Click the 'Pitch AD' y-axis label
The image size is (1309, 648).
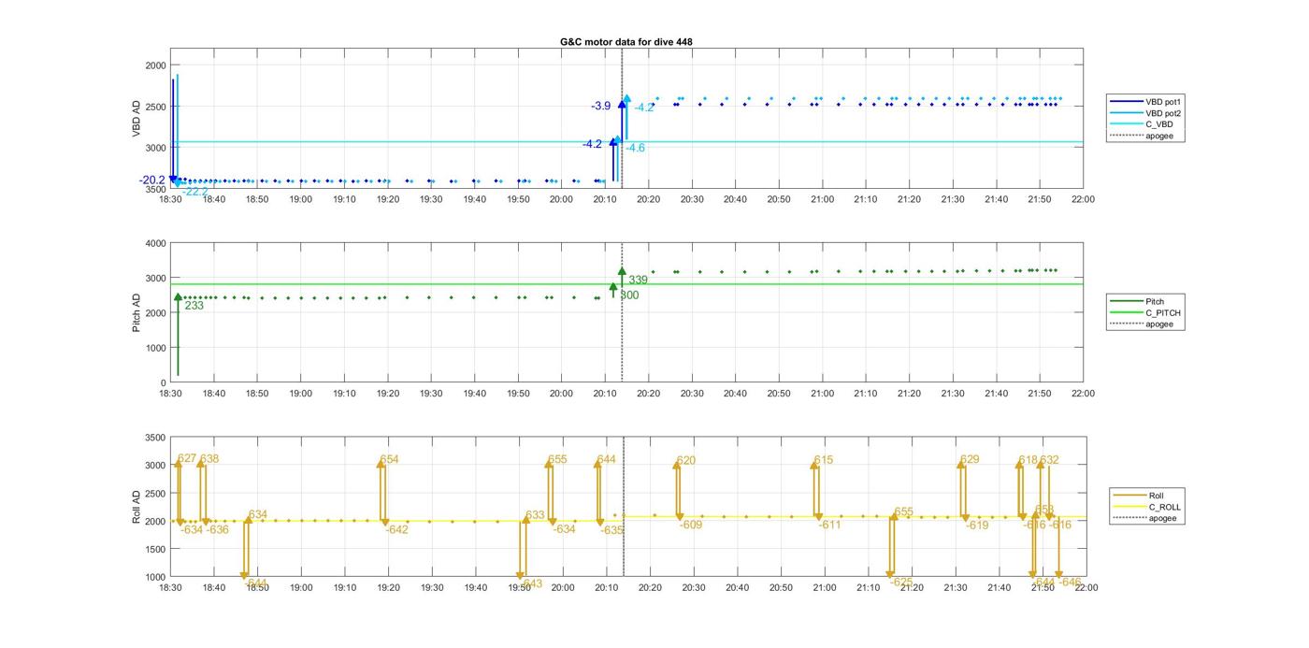click(x=137, y=313)
